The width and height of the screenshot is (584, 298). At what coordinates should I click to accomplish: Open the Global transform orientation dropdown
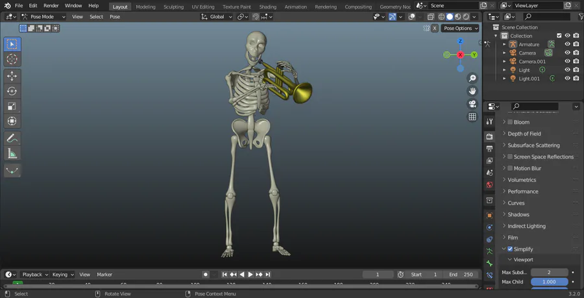point(217,17)
